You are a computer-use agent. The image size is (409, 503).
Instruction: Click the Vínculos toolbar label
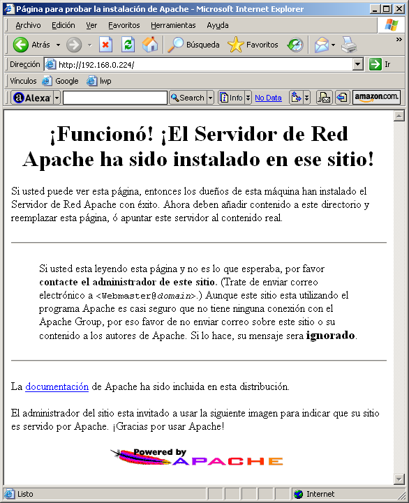coord(23,81)
